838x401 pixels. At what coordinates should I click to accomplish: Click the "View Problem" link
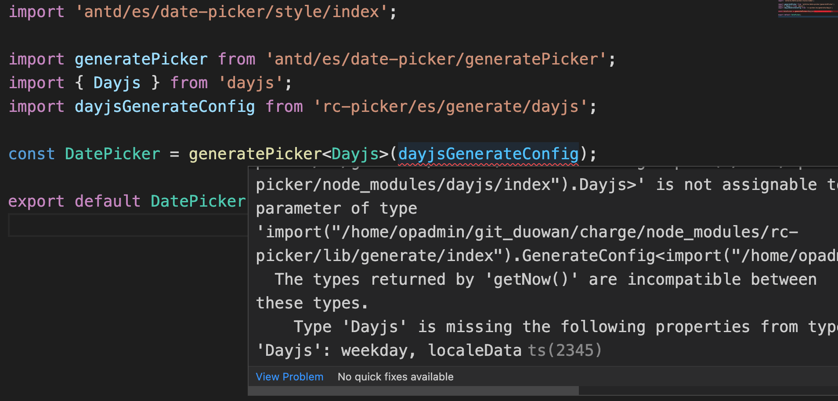(x=289, y=376)
